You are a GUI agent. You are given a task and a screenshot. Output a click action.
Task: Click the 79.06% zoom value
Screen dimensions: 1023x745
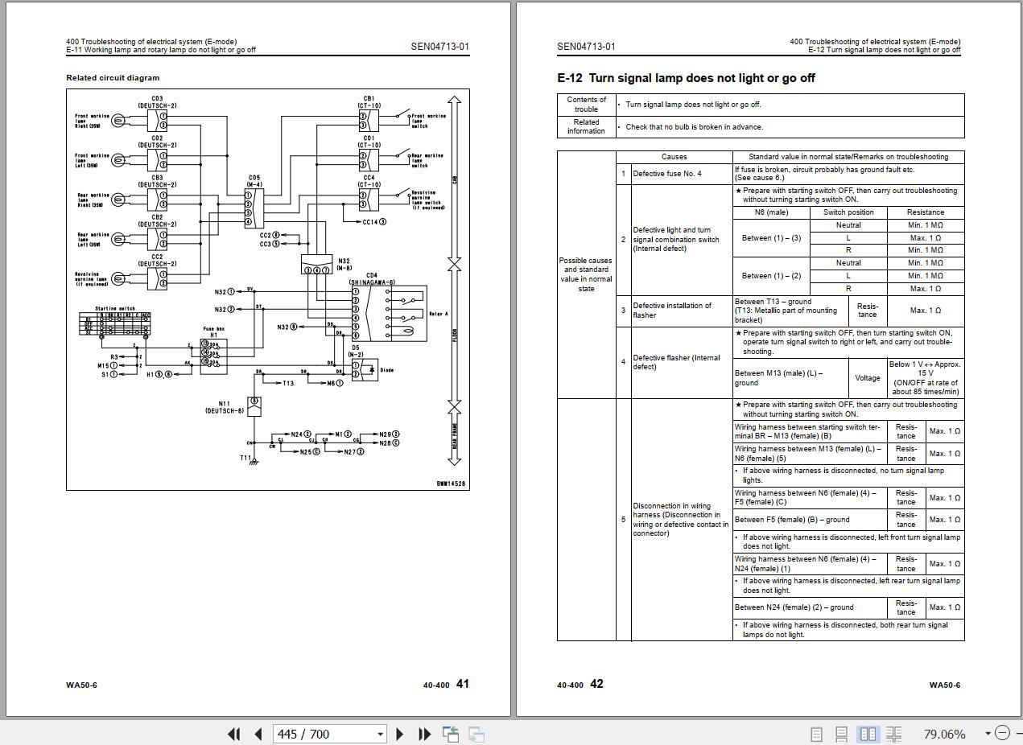coord(944,734)
